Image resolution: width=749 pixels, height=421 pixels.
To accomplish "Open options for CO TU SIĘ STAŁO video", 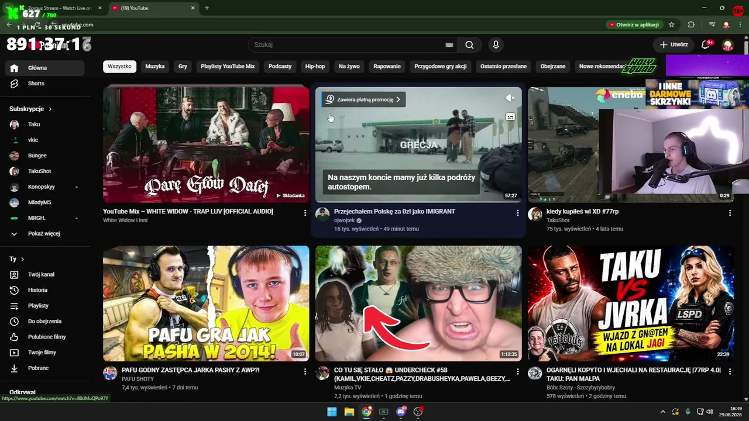I will [x=517, y=371].
